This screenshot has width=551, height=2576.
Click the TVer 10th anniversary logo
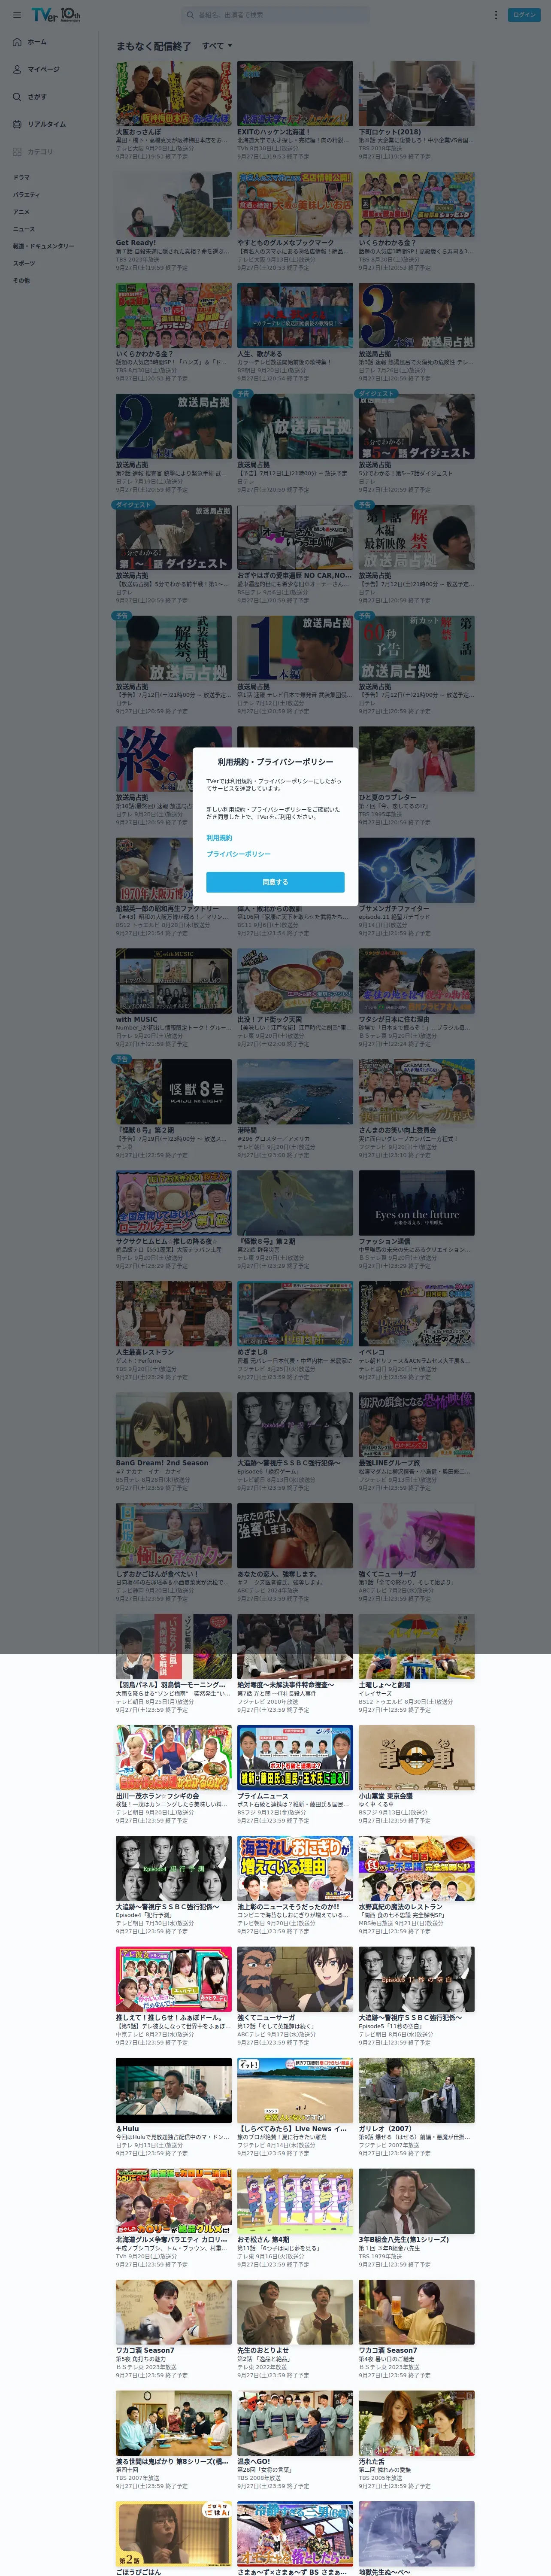point(56,15)
